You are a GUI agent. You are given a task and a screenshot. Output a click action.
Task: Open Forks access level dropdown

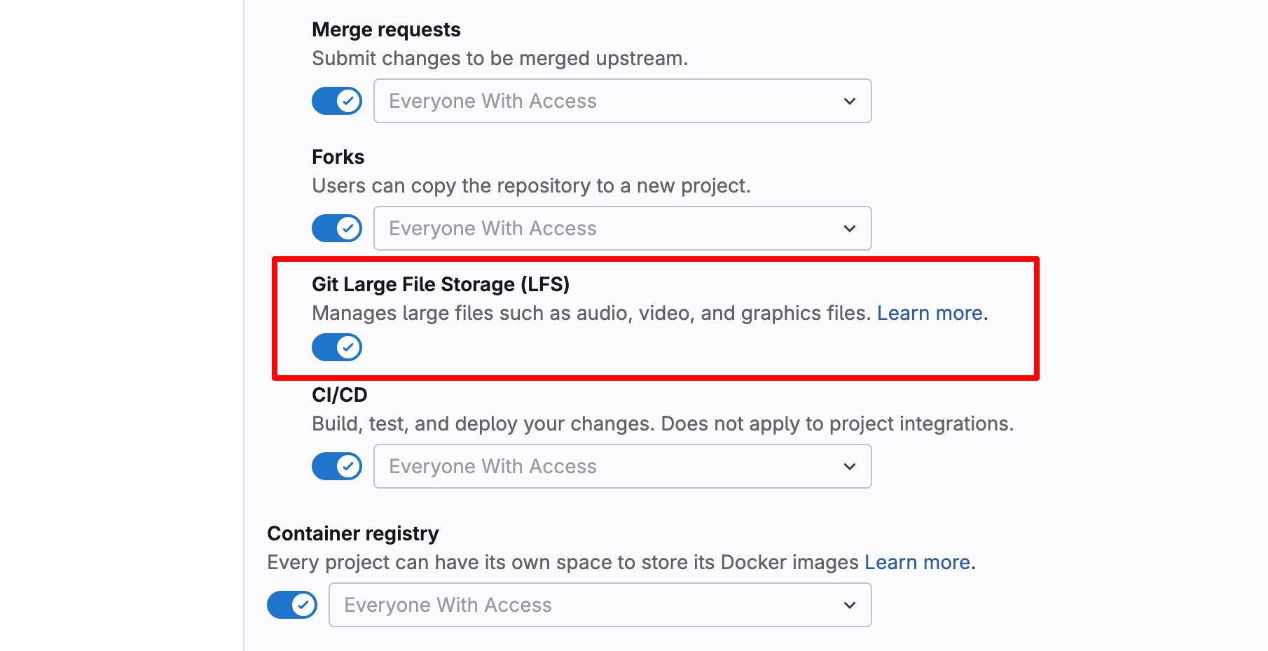[622, 228]
